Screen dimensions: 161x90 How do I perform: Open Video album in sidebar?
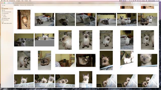tap(5, 15)
